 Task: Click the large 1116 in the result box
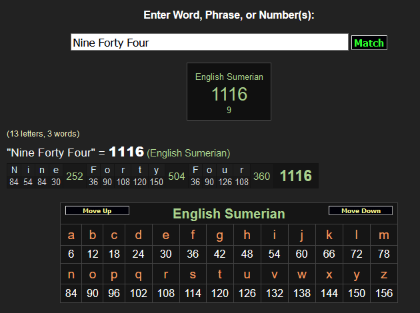tap(229, 95)
